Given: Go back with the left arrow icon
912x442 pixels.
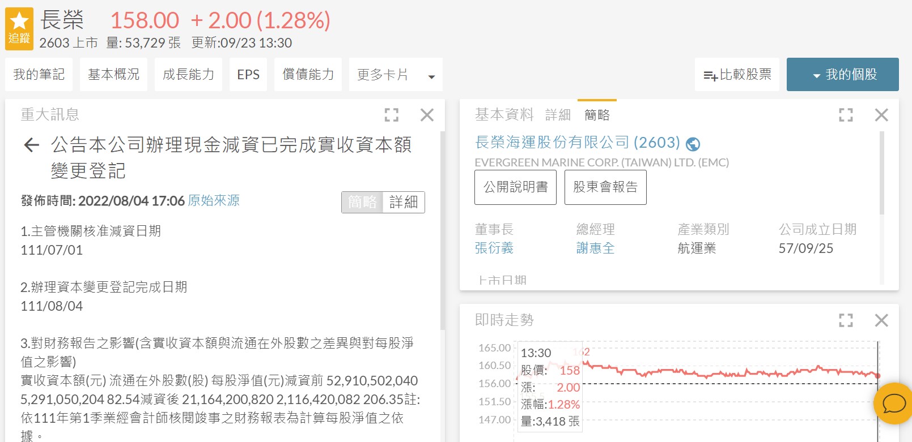Looking at the screenshot, I should [x=32, y=145].
